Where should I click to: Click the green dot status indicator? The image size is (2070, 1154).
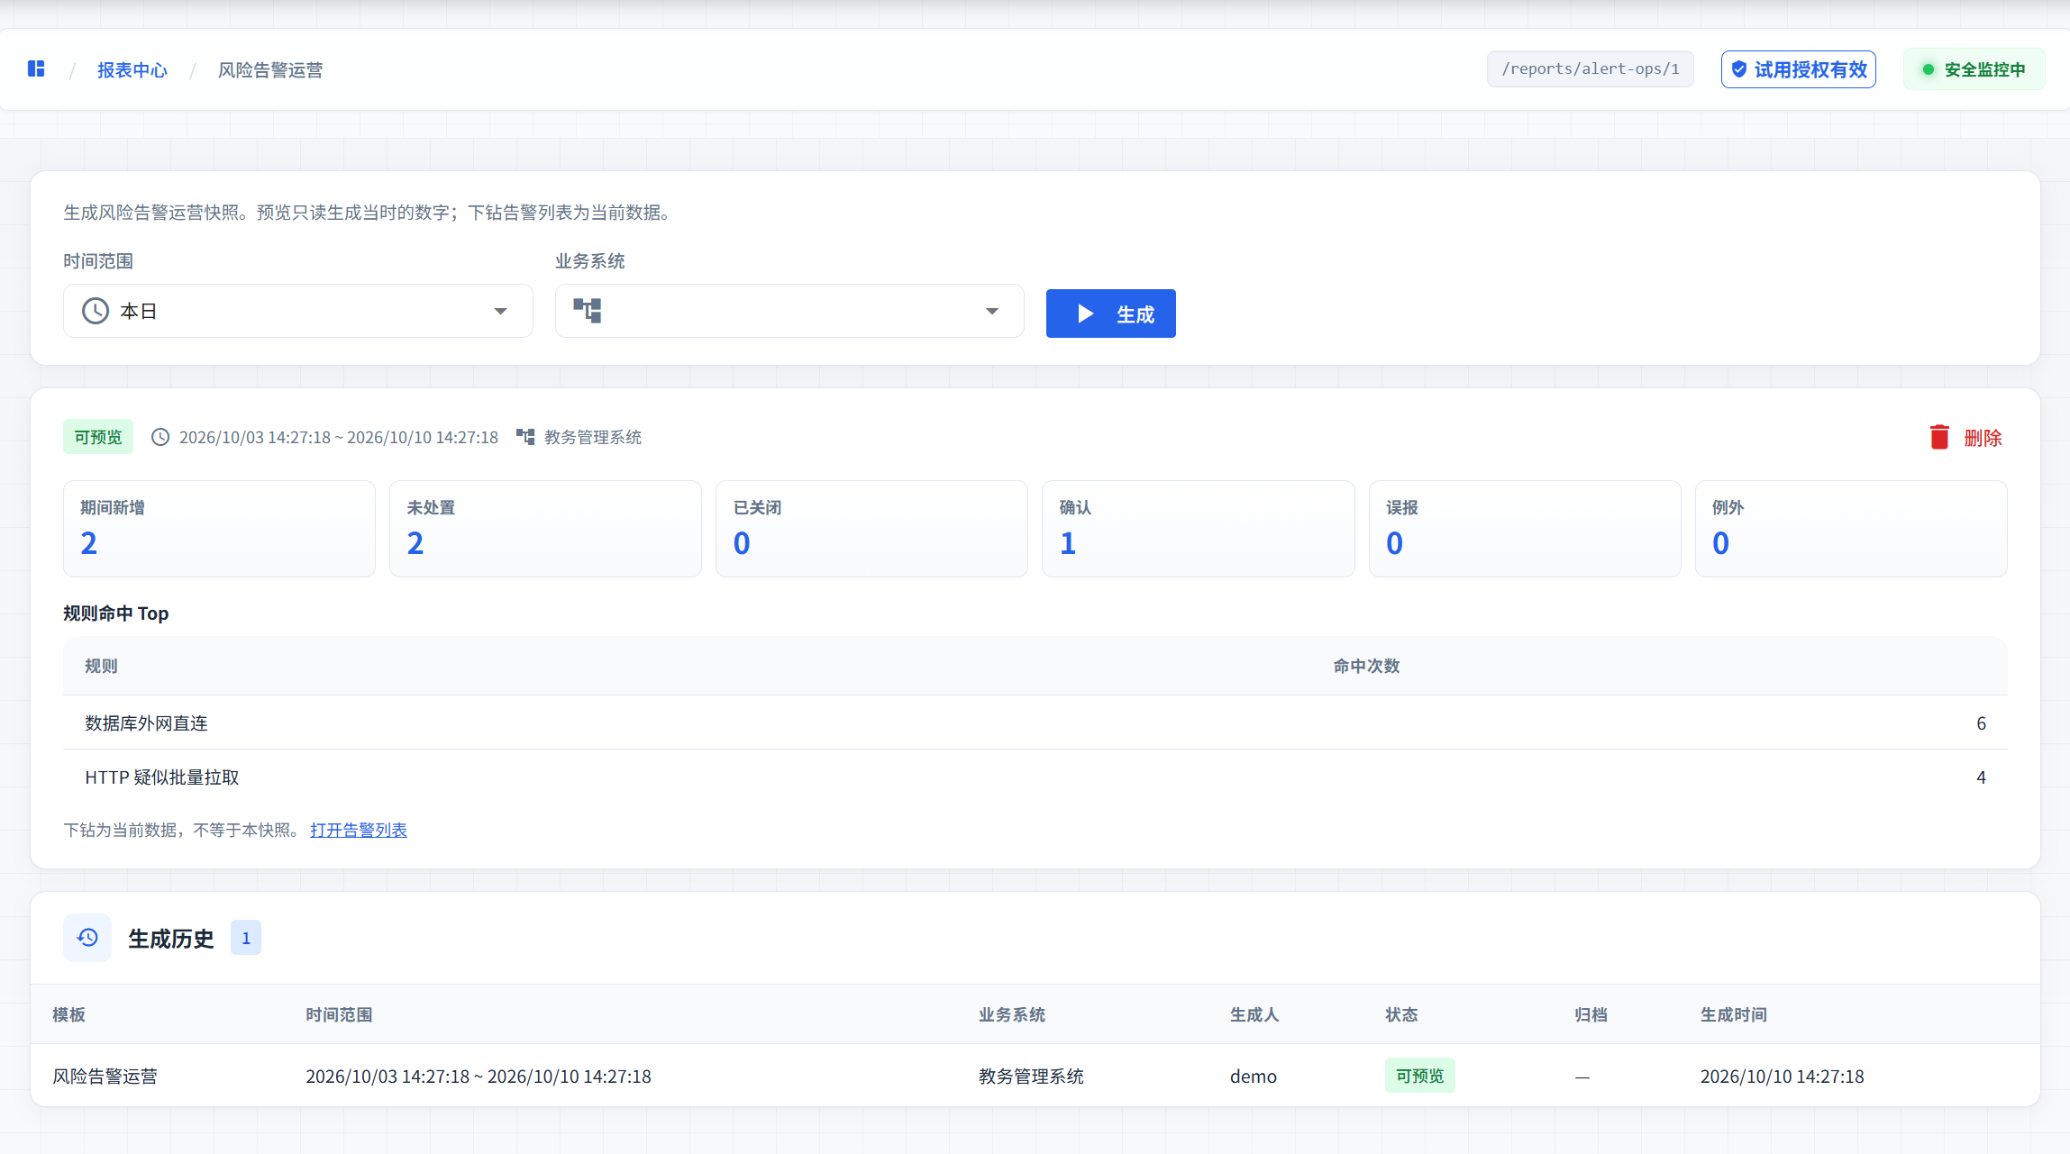(1929, 69)
